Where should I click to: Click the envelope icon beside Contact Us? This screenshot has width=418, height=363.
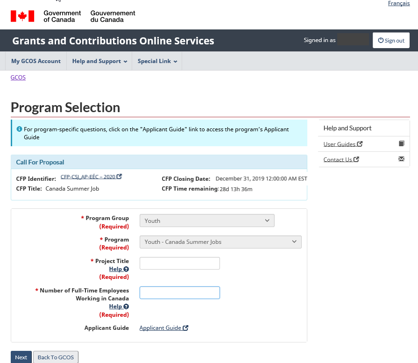pos(401,159)
